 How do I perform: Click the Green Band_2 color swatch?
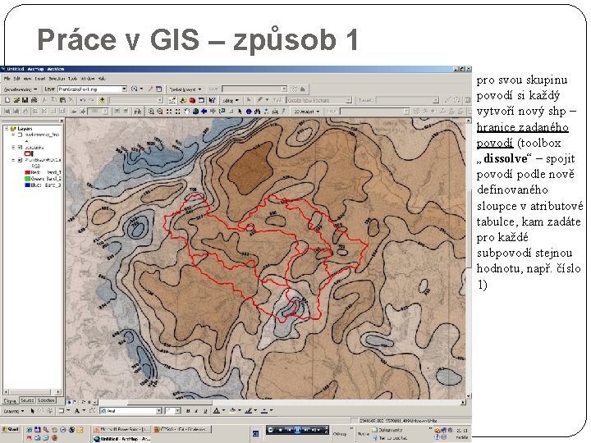[x=27, y=179]
